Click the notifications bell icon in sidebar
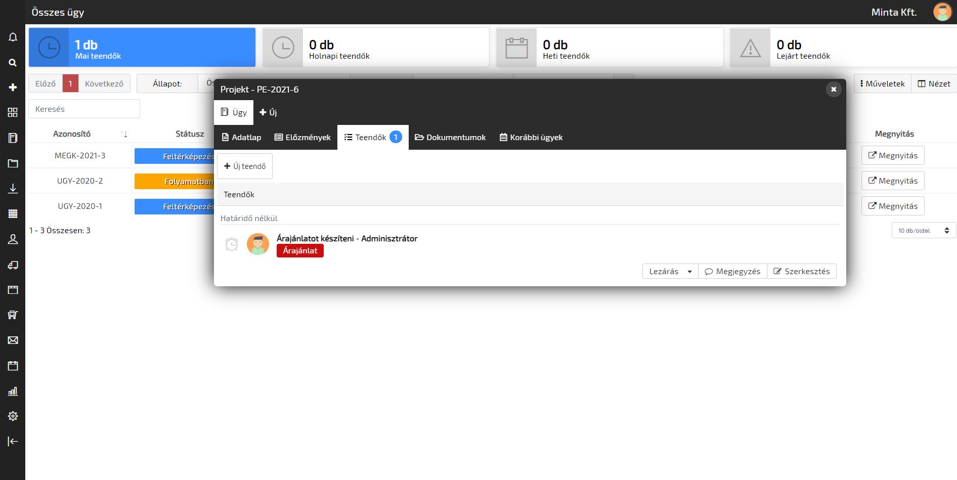 coord(13,37)
